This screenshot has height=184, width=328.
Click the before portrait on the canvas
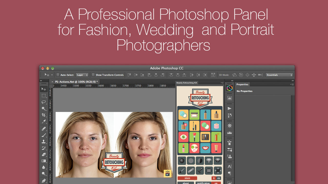point(85,145)
